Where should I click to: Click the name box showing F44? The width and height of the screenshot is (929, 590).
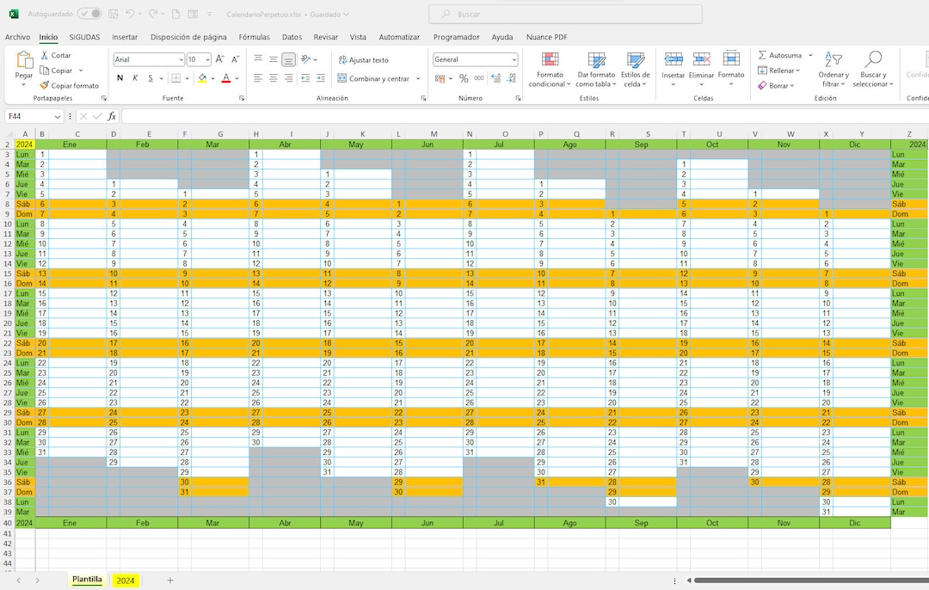point(34,116)
